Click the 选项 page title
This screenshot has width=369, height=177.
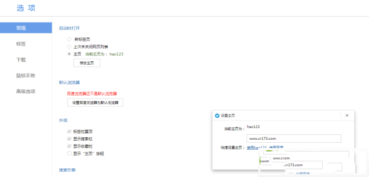pyautogui.click(x=26, y=8)
